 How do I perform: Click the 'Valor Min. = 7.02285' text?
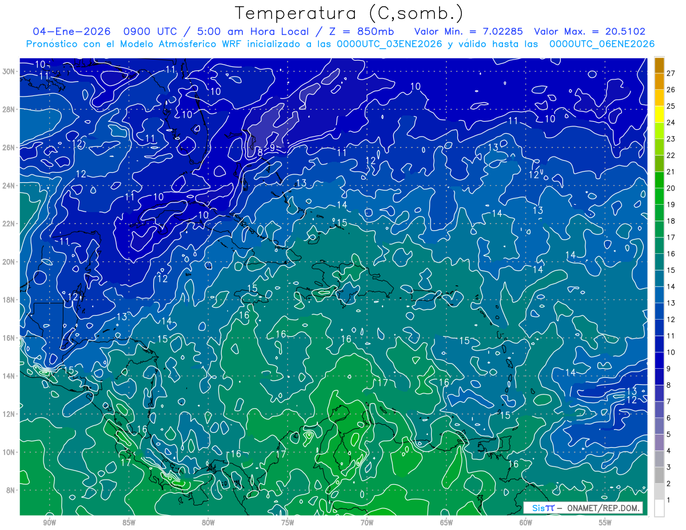tap(469, 31)
